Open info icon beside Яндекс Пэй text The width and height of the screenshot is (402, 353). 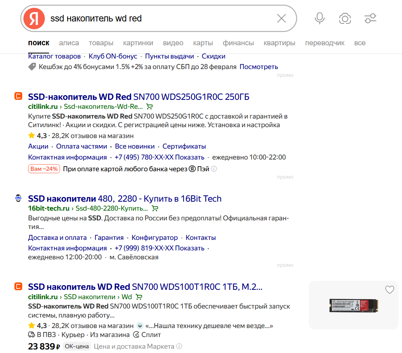[x=214, y=169]
